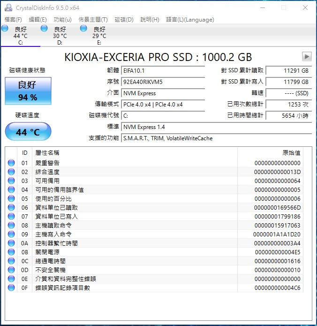Click power on count value 1253 次
This screenshot has height=326, width=317.
tap(289, 105)
